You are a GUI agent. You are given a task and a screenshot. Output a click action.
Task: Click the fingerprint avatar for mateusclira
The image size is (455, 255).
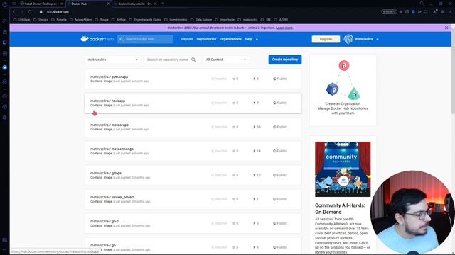[348, 39]
